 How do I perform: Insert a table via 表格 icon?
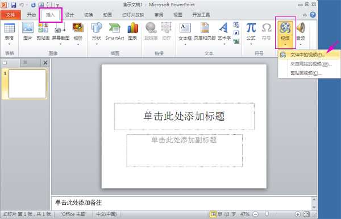pos(9,28)
